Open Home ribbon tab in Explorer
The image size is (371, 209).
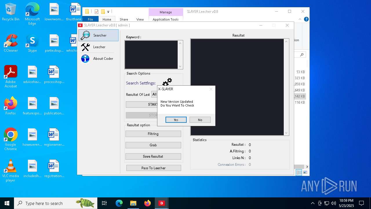107,19
